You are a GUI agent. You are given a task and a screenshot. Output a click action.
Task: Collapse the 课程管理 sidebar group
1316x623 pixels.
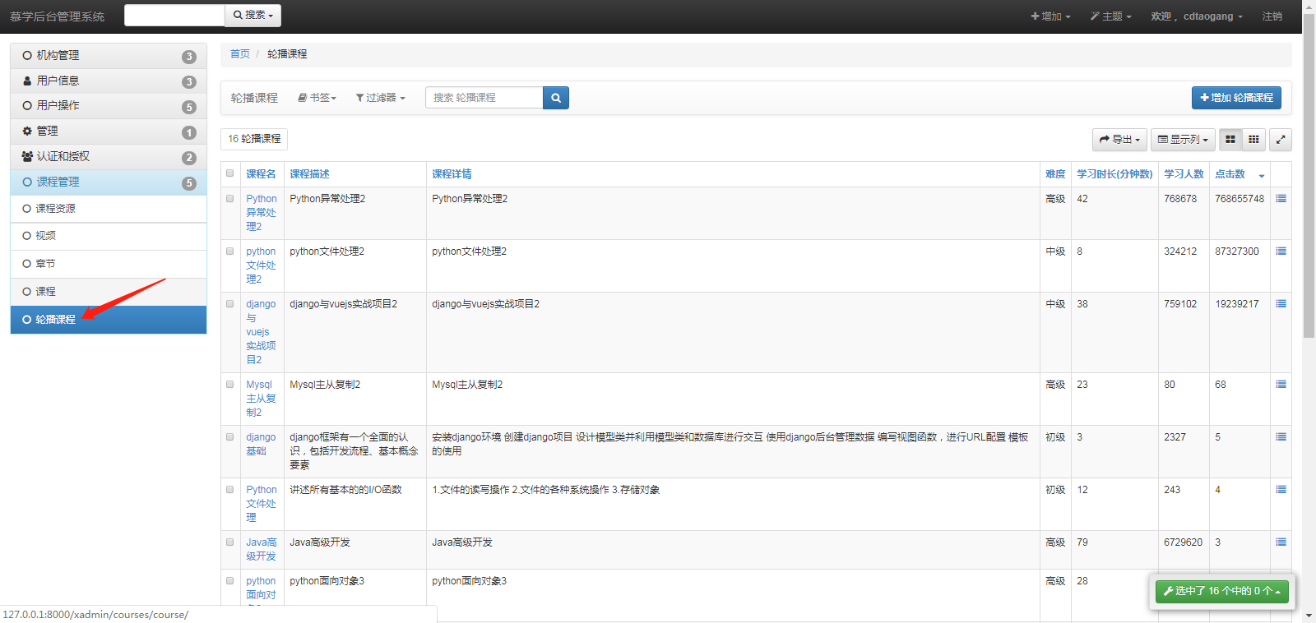pyautogui.click(x=109, y=182)
